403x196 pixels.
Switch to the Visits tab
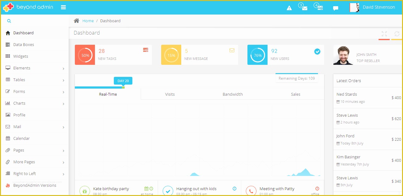170,94
